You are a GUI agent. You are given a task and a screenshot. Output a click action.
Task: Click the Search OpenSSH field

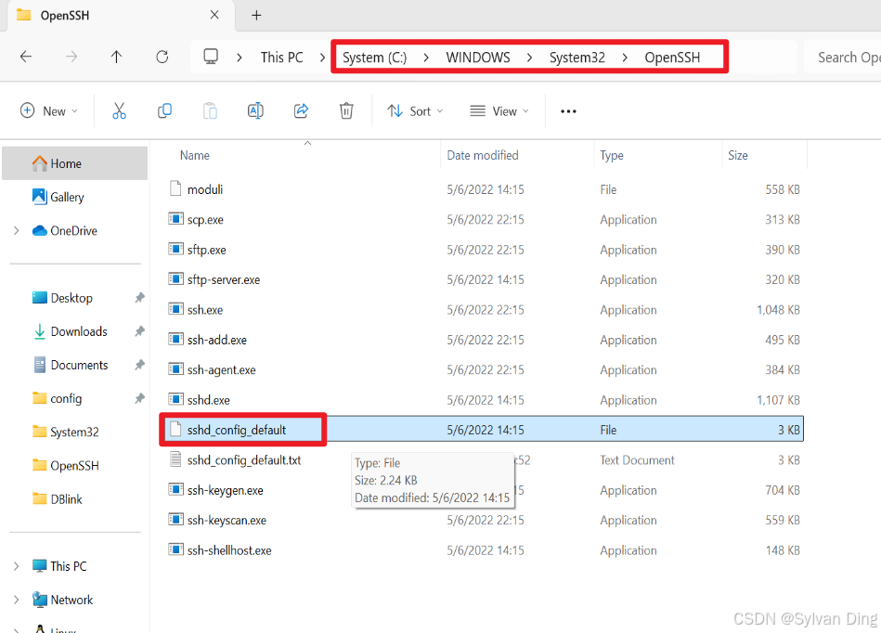tap(843, 58)
